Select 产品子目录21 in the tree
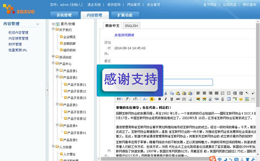The image size is (260, 161). click(77, 85)
